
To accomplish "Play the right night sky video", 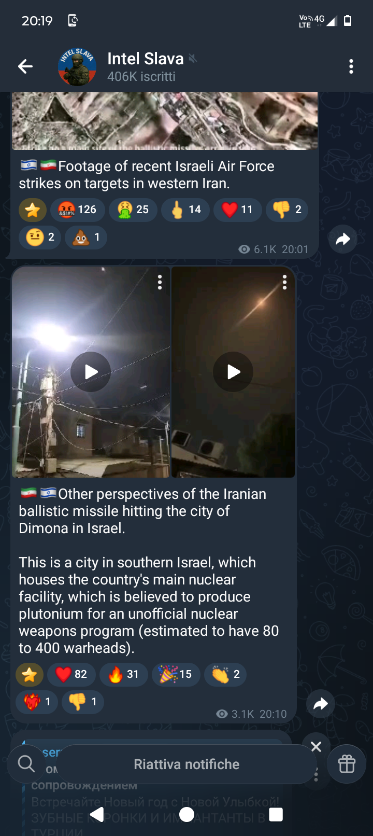I will 233,372.
